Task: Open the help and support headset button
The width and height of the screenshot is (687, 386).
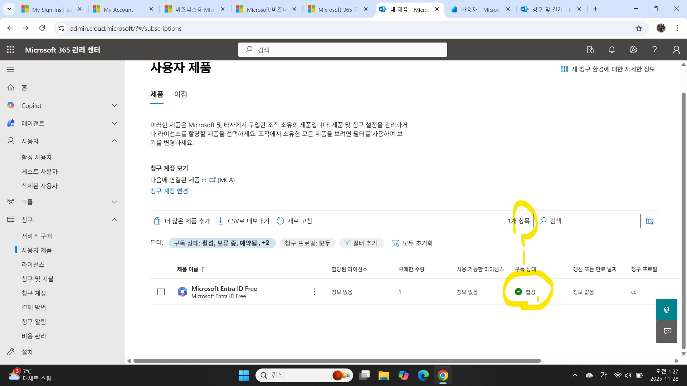Action: 667,310
